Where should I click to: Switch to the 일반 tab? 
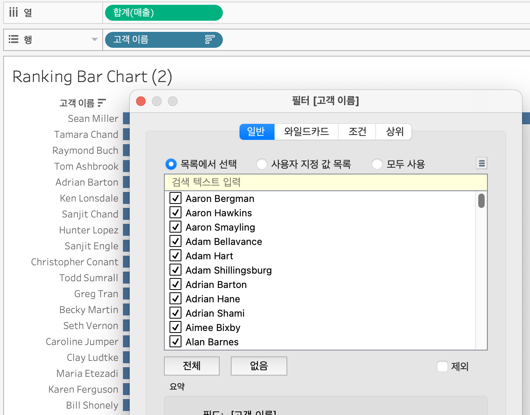click(x=257, y=132)
